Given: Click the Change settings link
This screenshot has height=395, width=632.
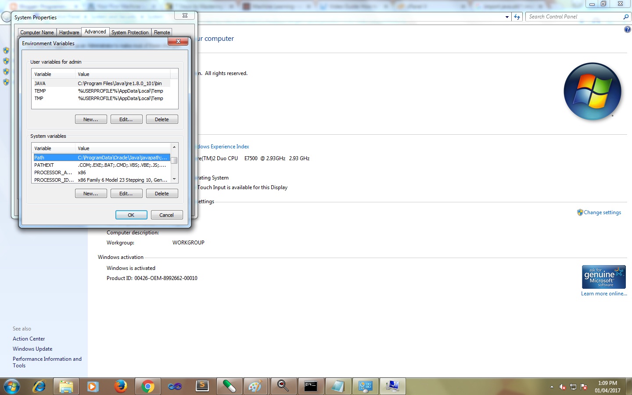Looking at the screenshot, I should 603,212.
